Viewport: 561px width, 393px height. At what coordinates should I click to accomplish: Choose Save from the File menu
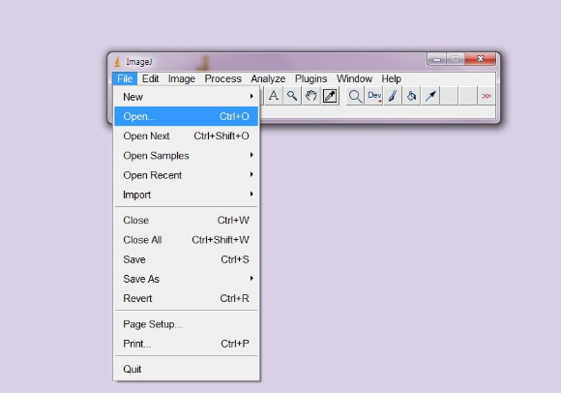point(186,259)
